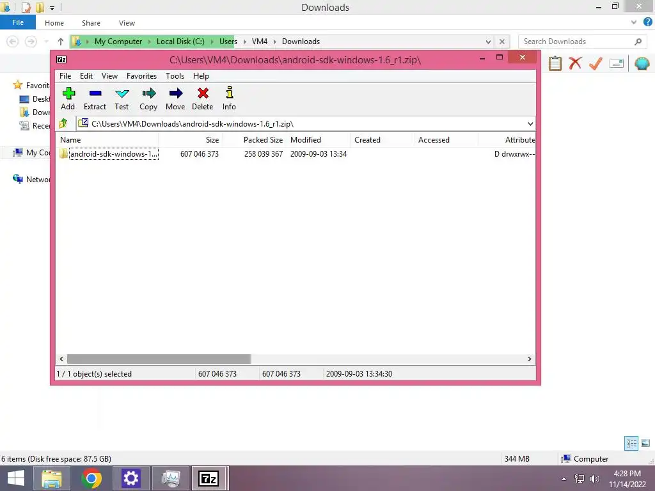655x491 pixels.
Task: Switch to details view in Explorer
Action: [631, 443]
